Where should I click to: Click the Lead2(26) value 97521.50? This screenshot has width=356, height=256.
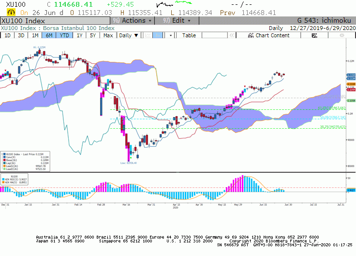pos(41,169)
